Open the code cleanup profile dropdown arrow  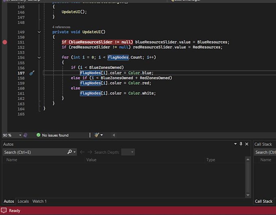coord(101,135)
